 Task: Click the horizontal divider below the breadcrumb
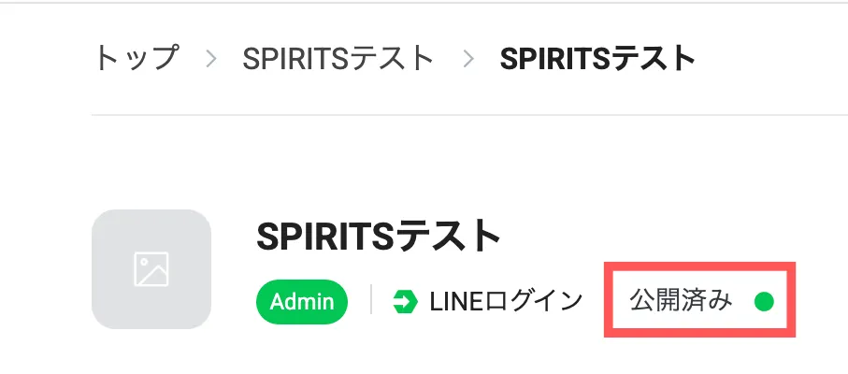(x=467, y=115)
